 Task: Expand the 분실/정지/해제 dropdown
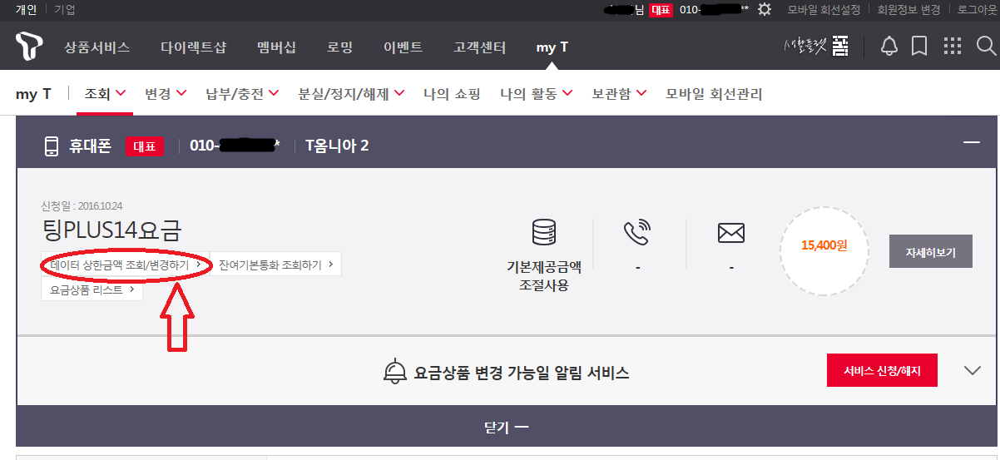click(351, 94)
